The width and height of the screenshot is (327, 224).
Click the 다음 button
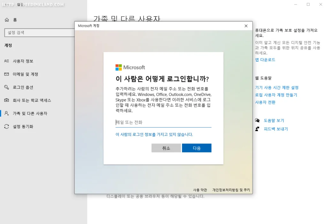point(197,148)
